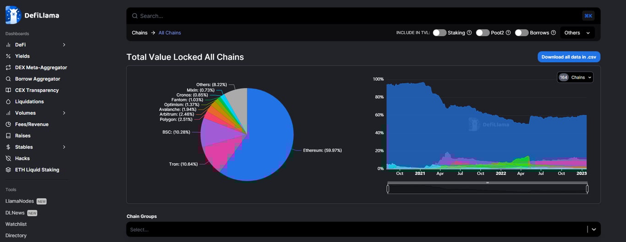
Task: Click the DefiLlama logo icon
Action: point(13,15)
